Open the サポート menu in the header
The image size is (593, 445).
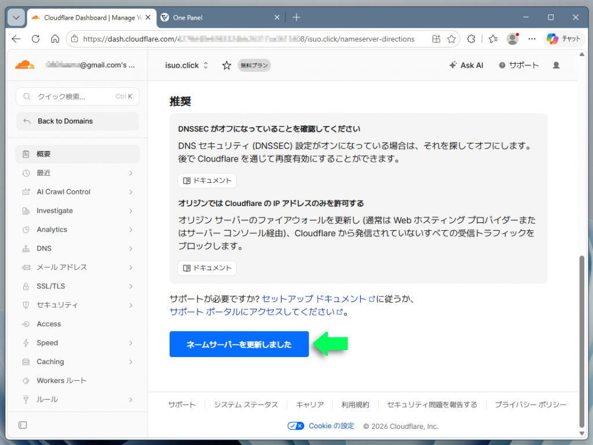pyautogui.click(x=518, y=65)
